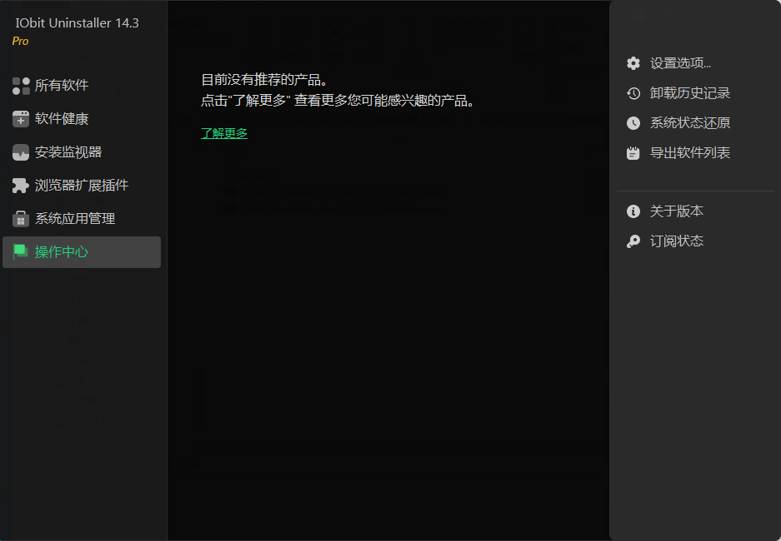This screenshot has width=781, height=541.
Task: Click the 关于版本 info icon
Action: (x=633, y=211)
